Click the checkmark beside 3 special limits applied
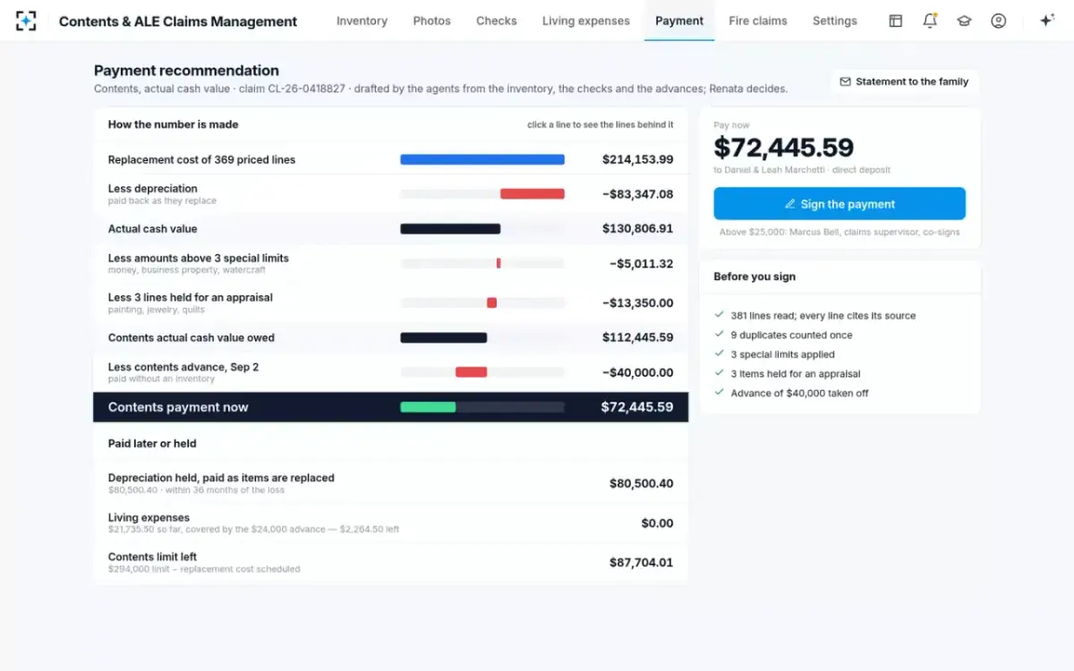This screenshot has height=671, width=1074. click(719, 354)
